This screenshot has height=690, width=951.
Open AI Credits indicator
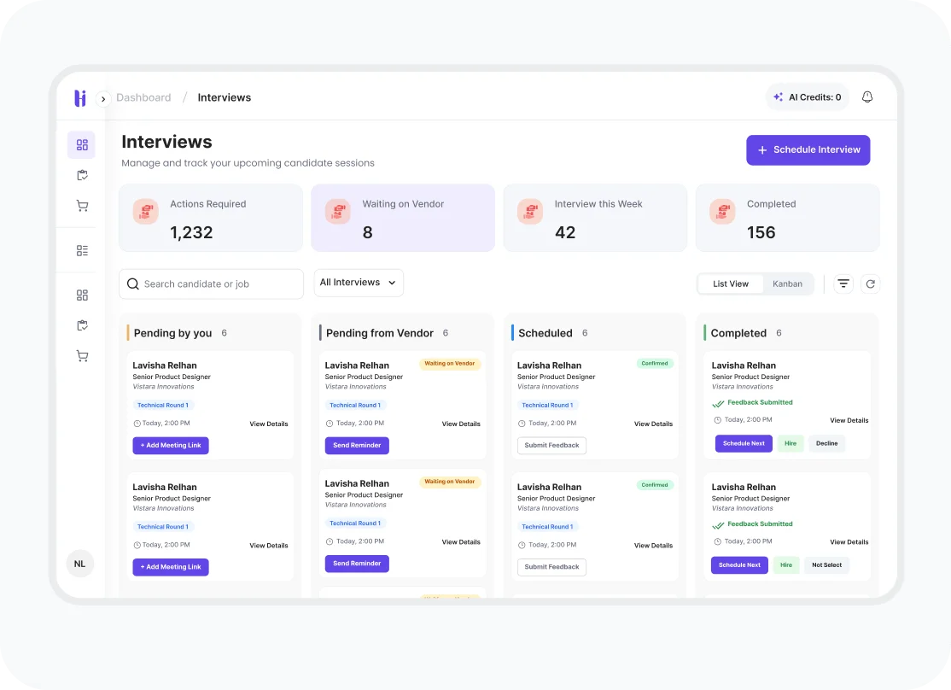point(807,97)
